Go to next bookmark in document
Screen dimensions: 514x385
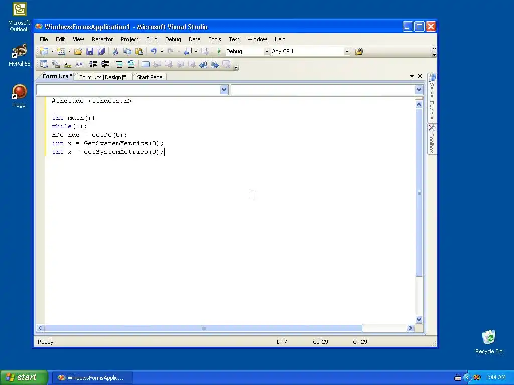[215, 64]
